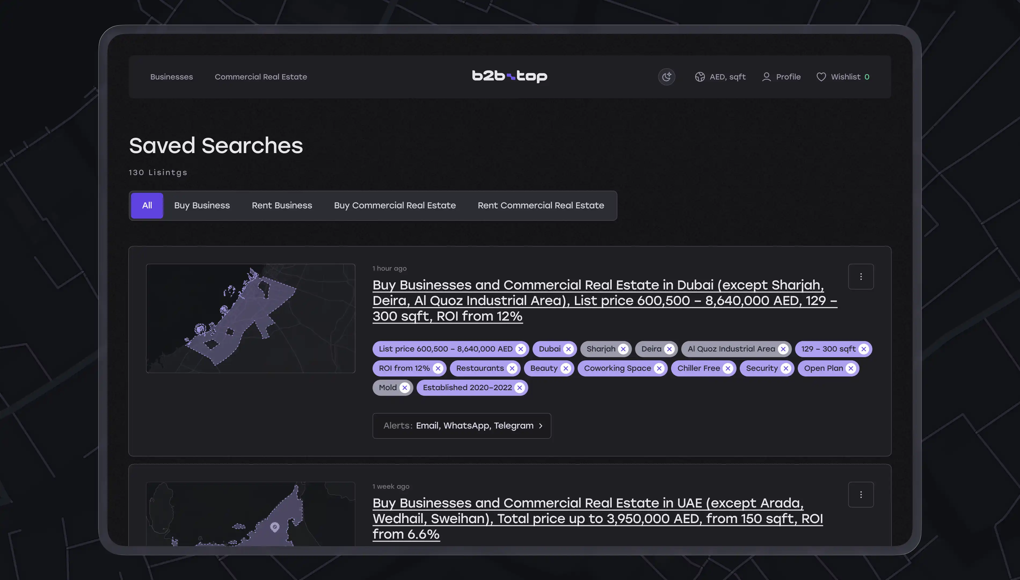Remove the Sharjah tag
This screenshot has height=580, width=1020.
(x=623, y=349)
